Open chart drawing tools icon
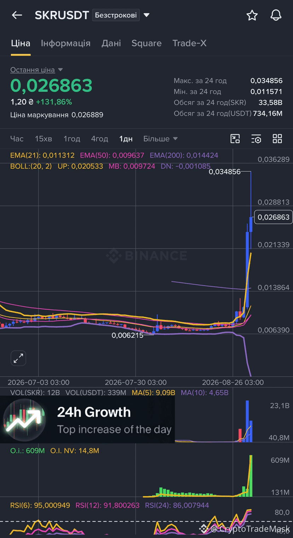The height and width of the screenshot is (538, 293). click(x=235, y=139)
